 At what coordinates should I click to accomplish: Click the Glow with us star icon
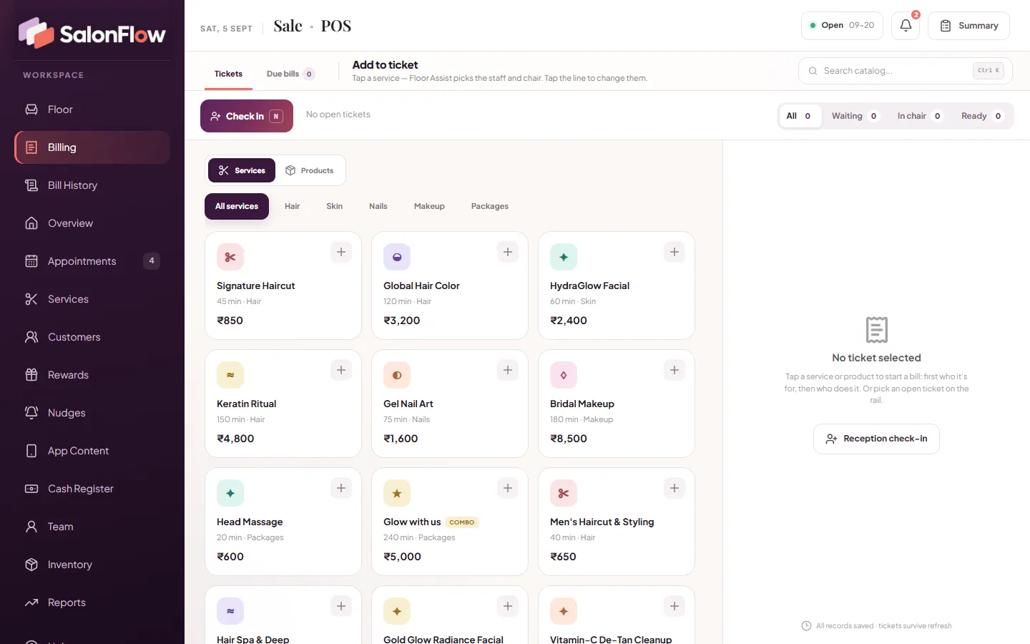click(397, 493)
